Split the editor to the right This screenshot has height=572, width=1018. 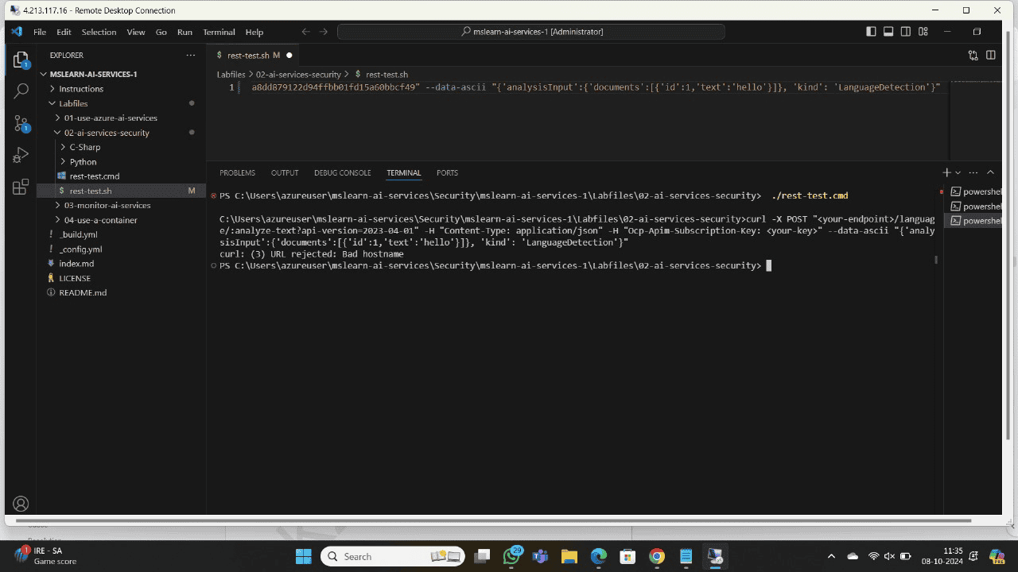(991, 56)
